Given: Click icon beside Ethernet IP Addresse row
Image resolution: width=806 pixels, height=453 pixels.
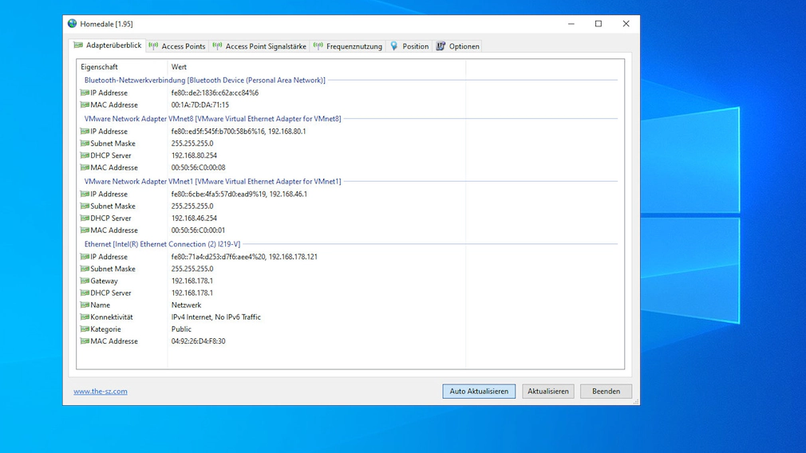Looking at the screenshot, I should click(x=85, y=256).
